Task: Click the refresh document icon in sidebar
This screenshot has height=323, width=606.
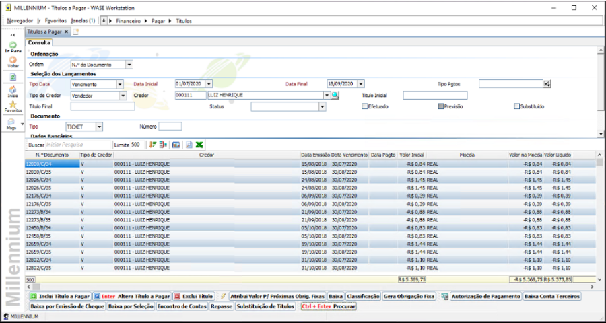Action: 13,77
